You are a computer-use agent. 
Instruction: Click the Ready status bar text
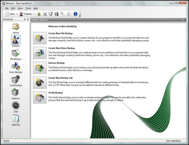(x=6, y=141)
